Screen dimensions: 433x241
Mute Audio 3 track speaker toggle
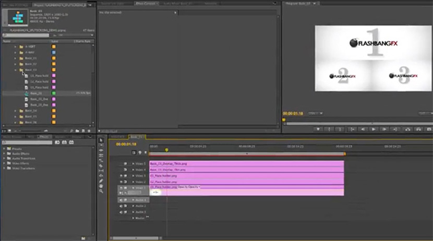coord(121,212)
